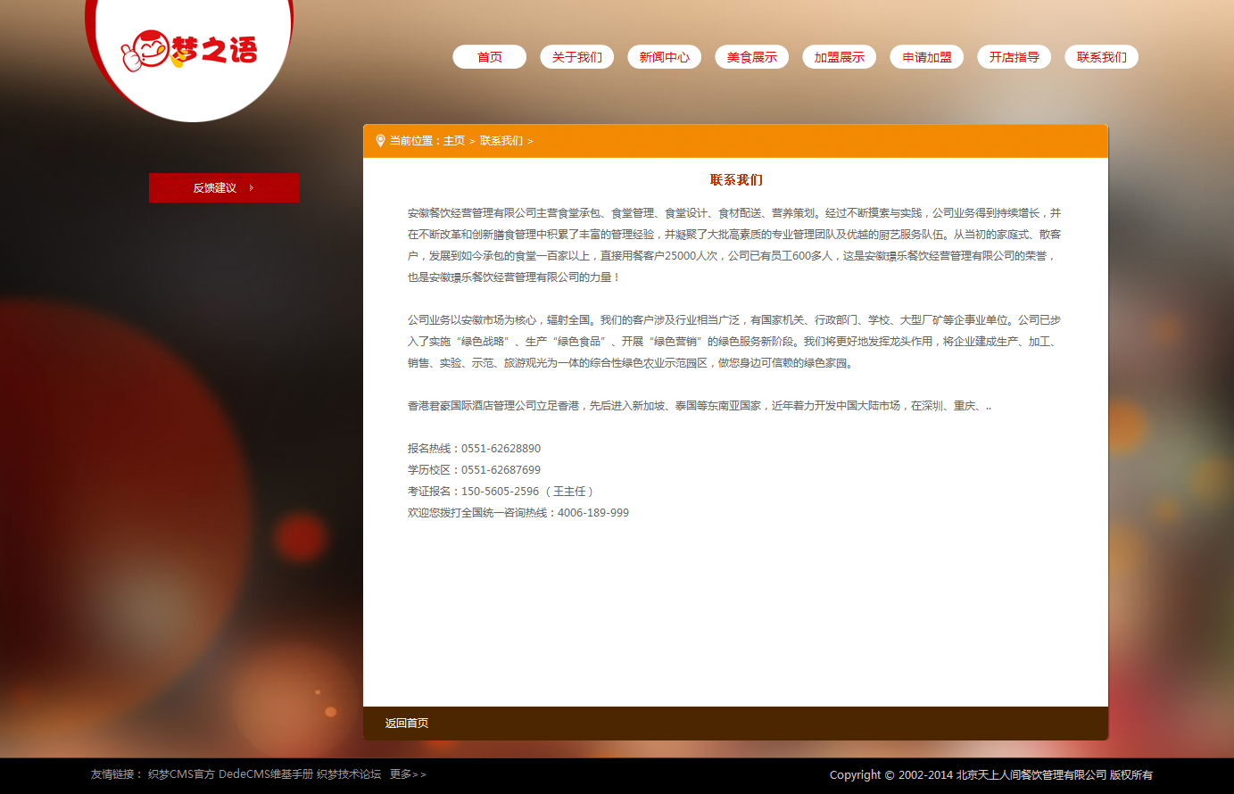Screen dimensions: 1234x794
Task: Select 美食展示 menu item
Action: 751,57
